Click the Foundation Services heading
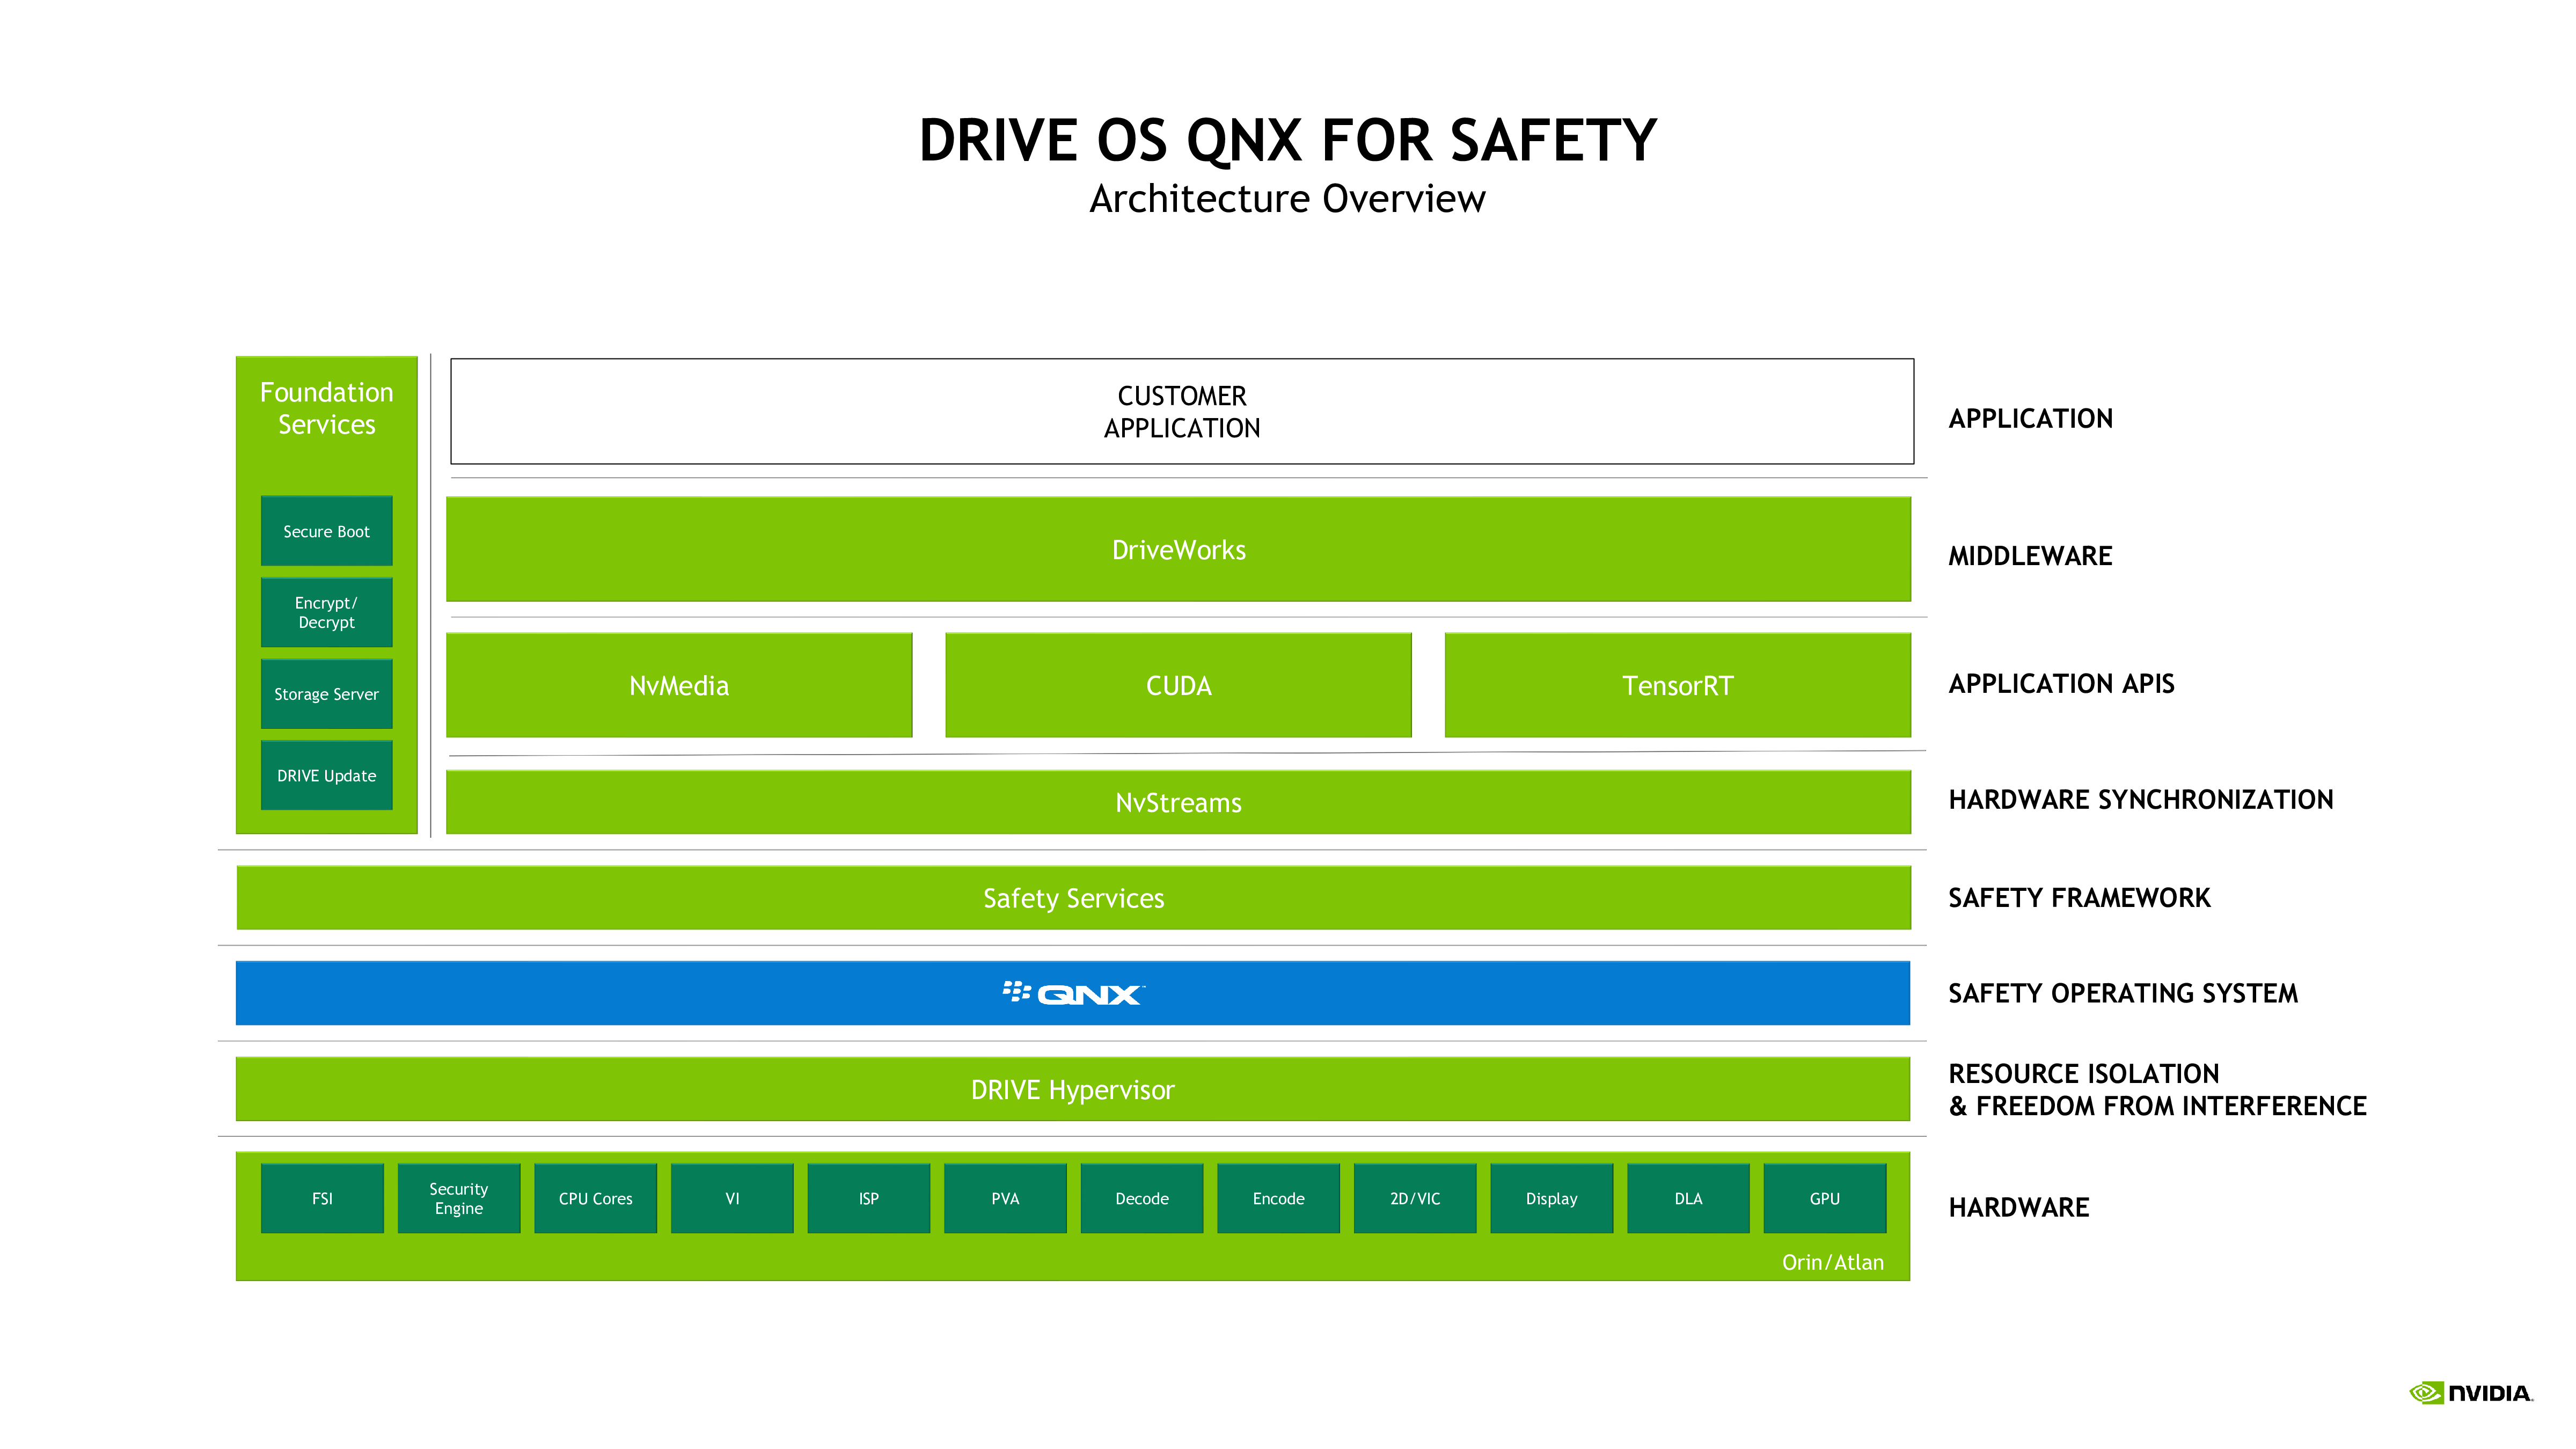Viewport: 2576px width, 1449px height. [327, 408]
